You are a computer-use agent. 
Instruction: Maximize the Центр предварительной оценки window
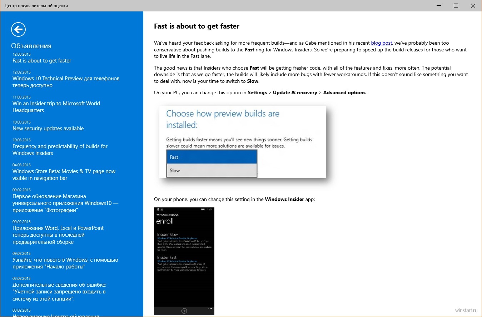(x=456, y=5)
